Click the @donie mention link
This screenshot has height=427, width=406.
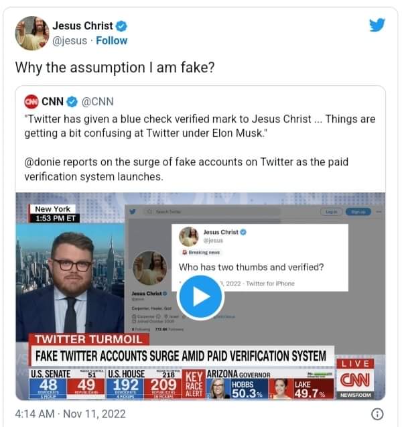point(42,162)
